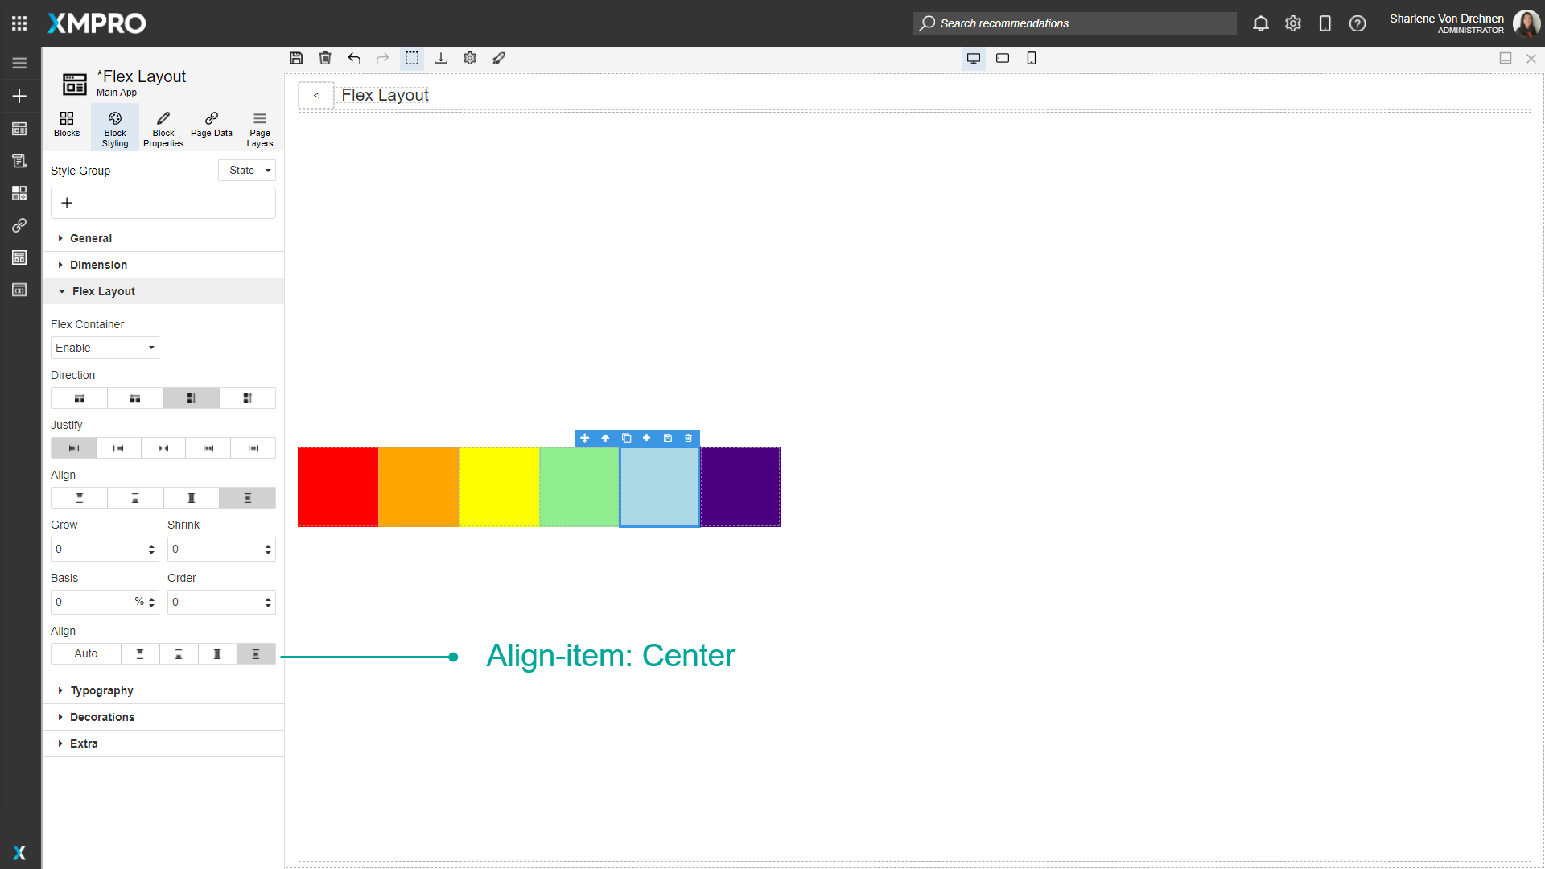Select the rocket Publish icon in toolbar
Screen dimensions: 1545x869
click(x=499, y=58)
